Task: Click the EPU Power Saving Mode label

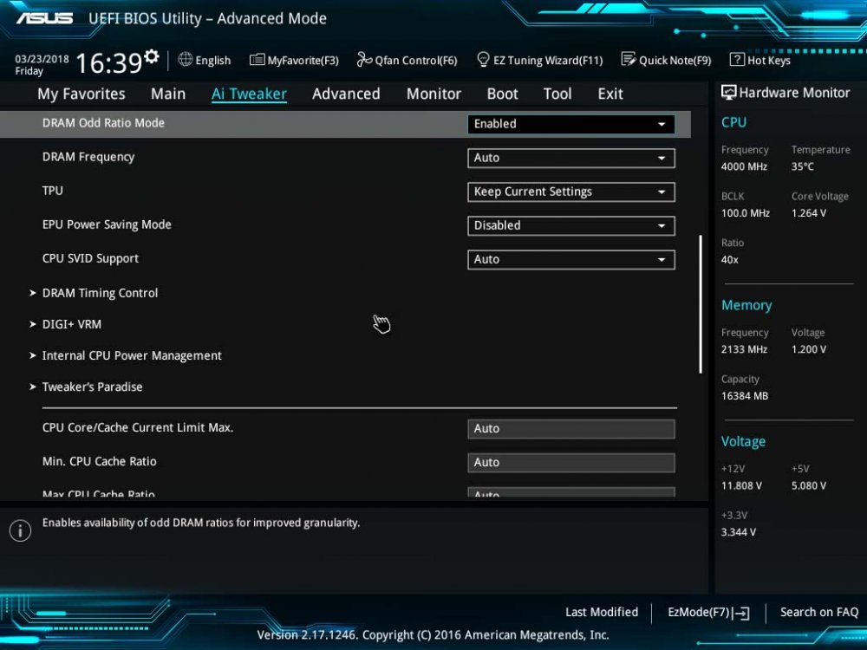Action: 107,224
